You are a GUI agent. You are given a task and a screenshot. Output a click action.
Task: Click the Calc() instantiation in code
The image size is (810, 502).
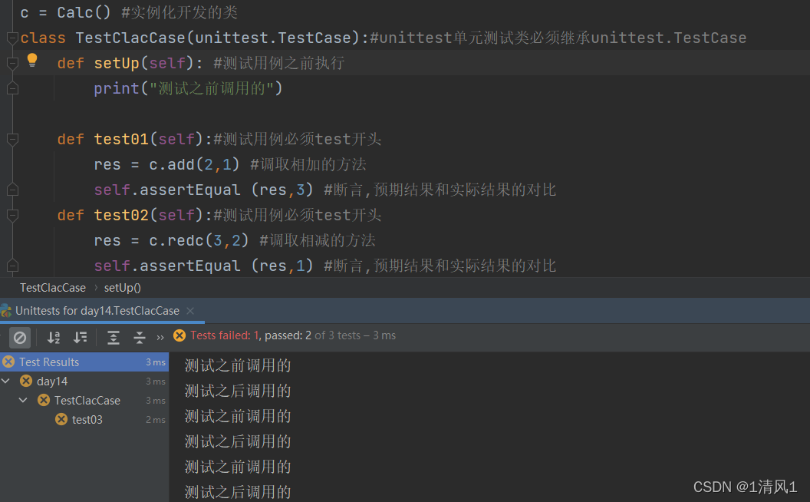[84, 12]
